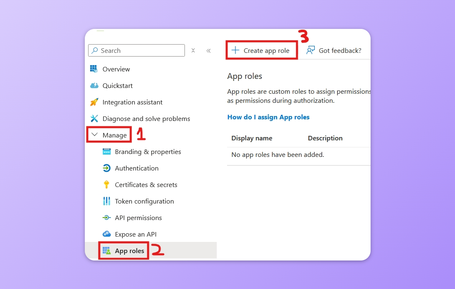Click the Token configuration bars icon
455x289 pixels.
(106, 201)
